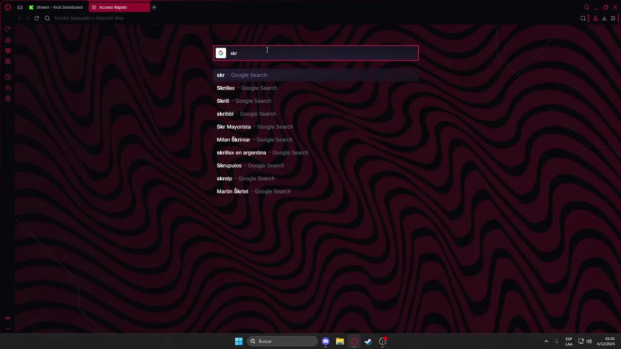621x349 pixels.
Task: Choose the 'Martin Škrtel' suggestion
Action: tap(316, 191)
